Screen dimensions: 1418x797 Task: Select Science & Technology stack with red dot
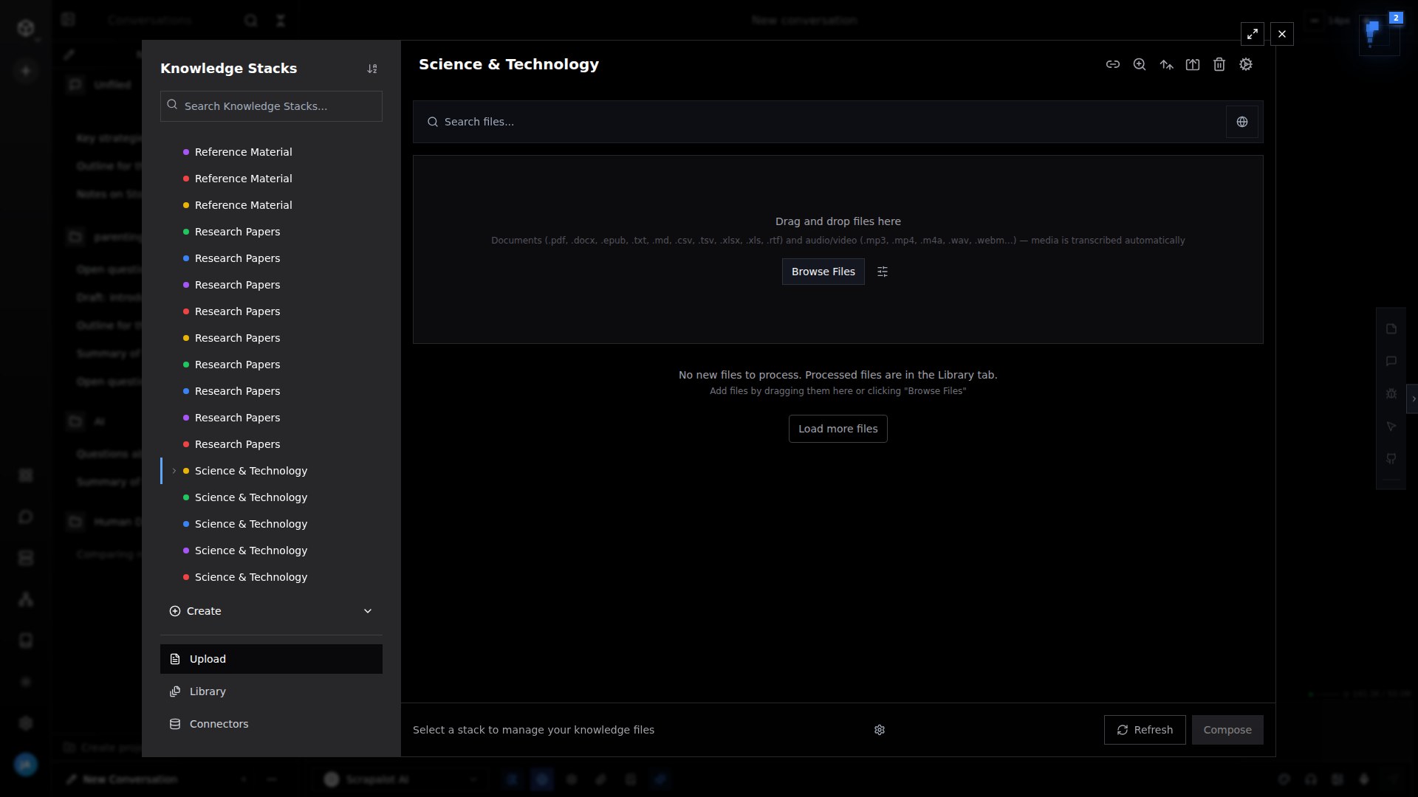(x=271, y=577)
